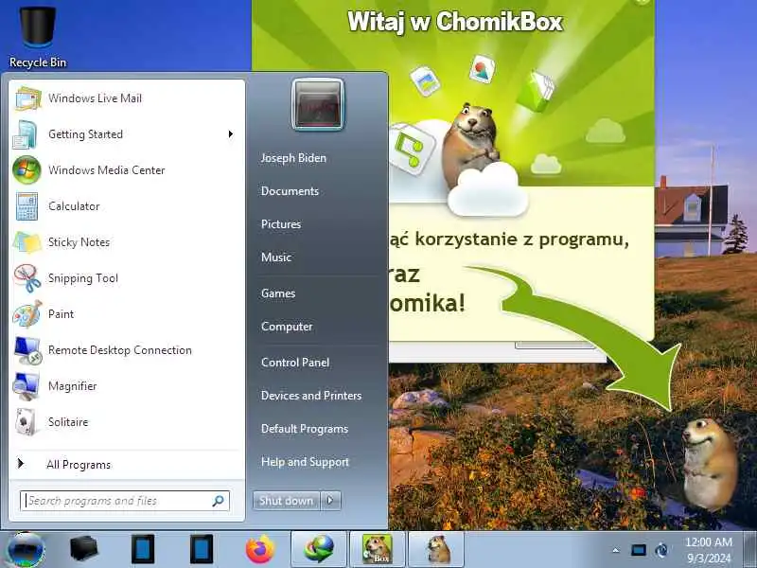The width and height of the screenshot is (757, 568).
Task: Click the Shut down button
Action: tap(287, 501)
